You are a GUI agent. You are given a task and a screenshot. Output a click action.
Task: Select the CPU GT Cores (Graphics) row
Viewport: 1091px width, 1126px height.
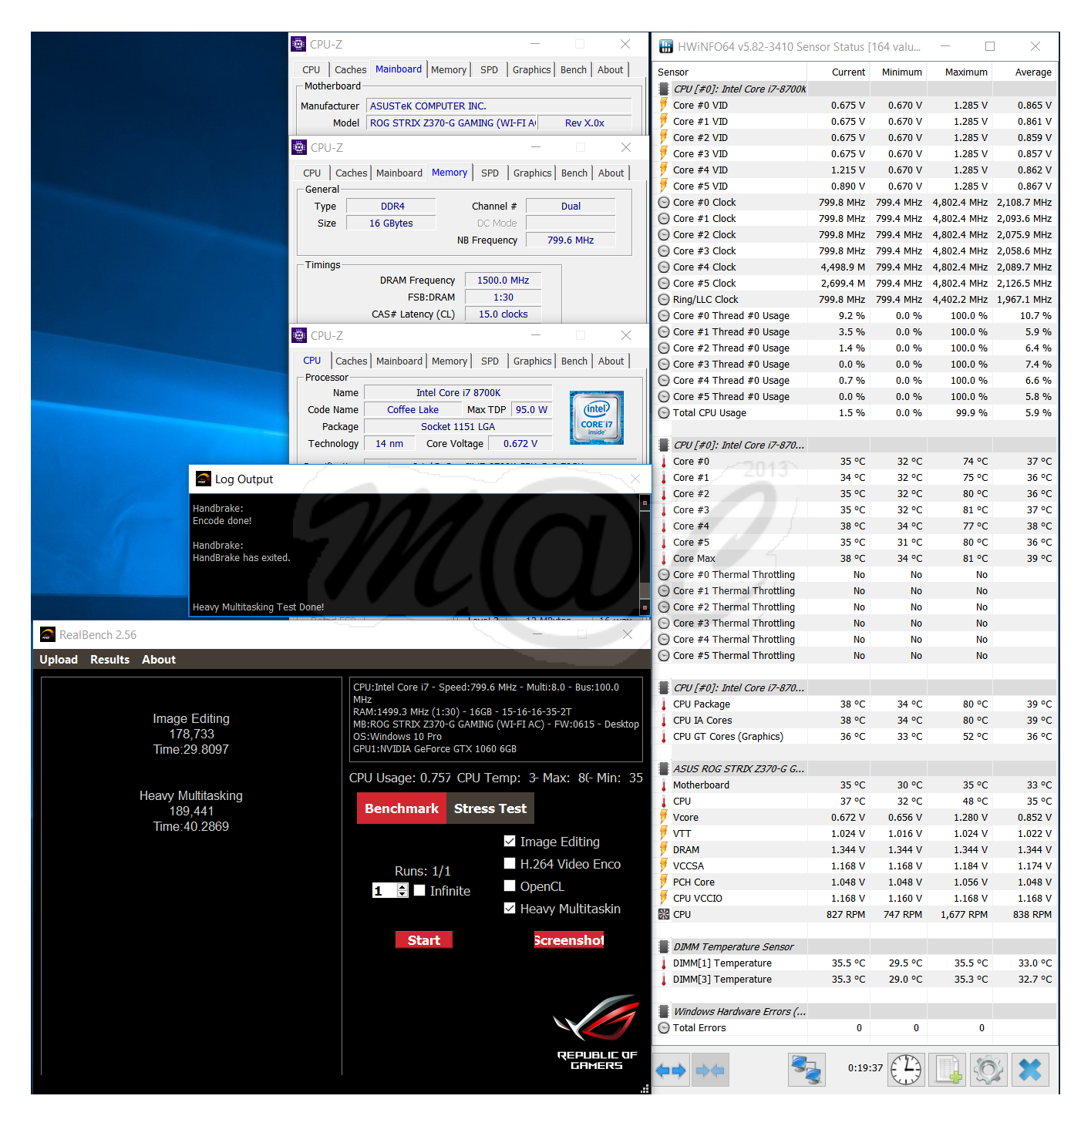click(x=856, y=736)
